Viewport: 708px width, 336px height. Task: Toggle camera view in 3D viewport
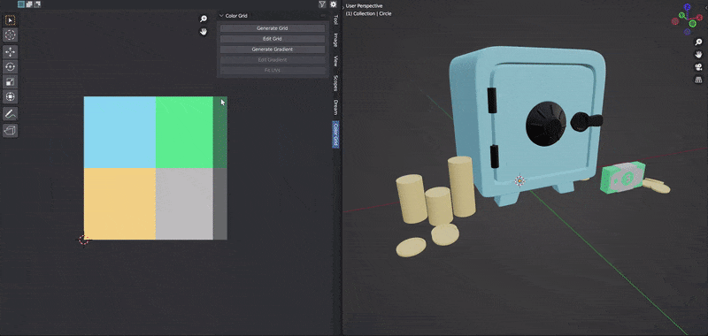[698, 67]
